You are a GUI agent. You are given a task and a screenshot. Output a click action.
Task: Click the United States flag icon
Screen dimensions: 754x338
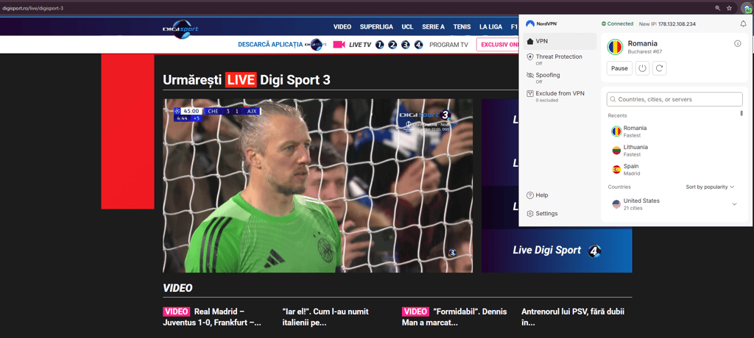click(616, 204)
